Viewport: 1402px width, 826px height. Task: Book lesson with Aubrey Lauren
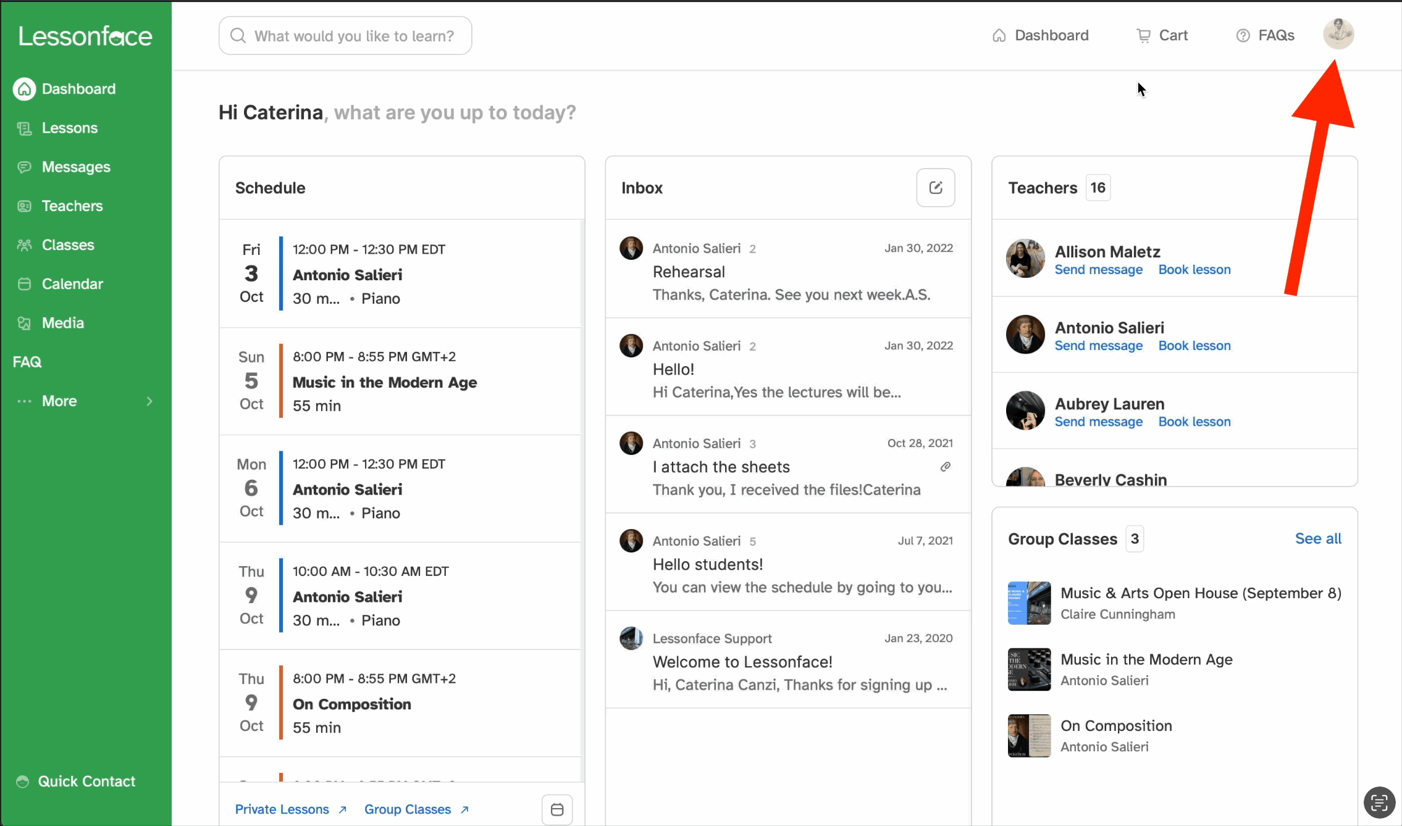coord(1194,422)
